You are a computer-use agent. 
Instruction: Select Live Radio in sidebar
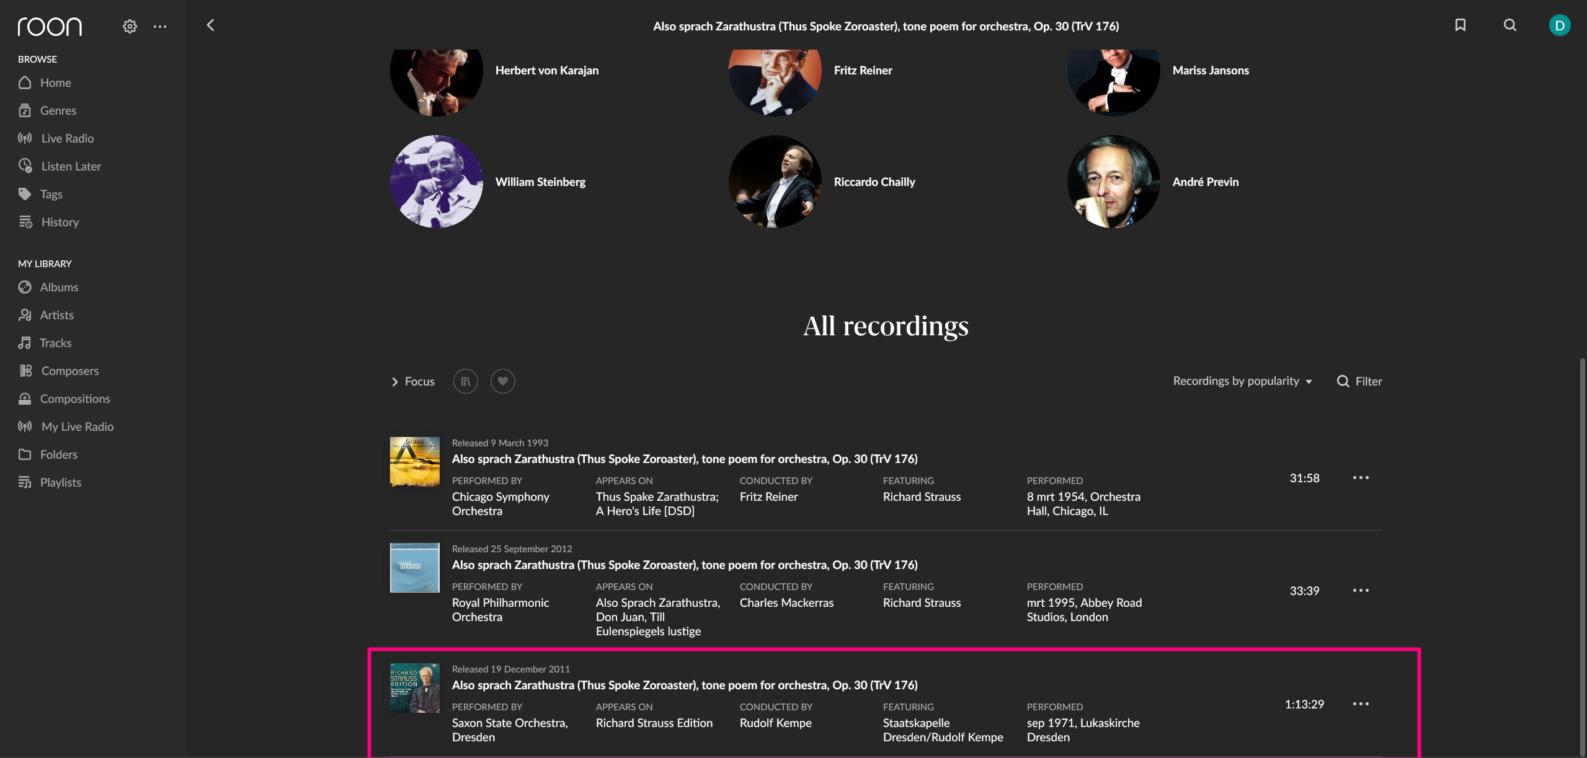coord(67,138)
